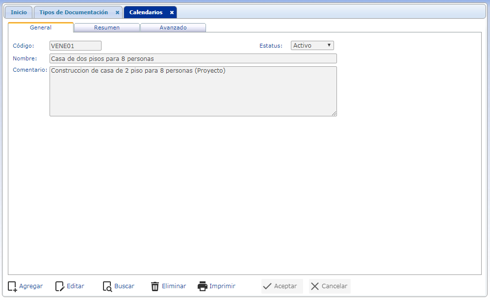Click the Aceptar checkmark icon
The image size is (490, 300).
267,286
